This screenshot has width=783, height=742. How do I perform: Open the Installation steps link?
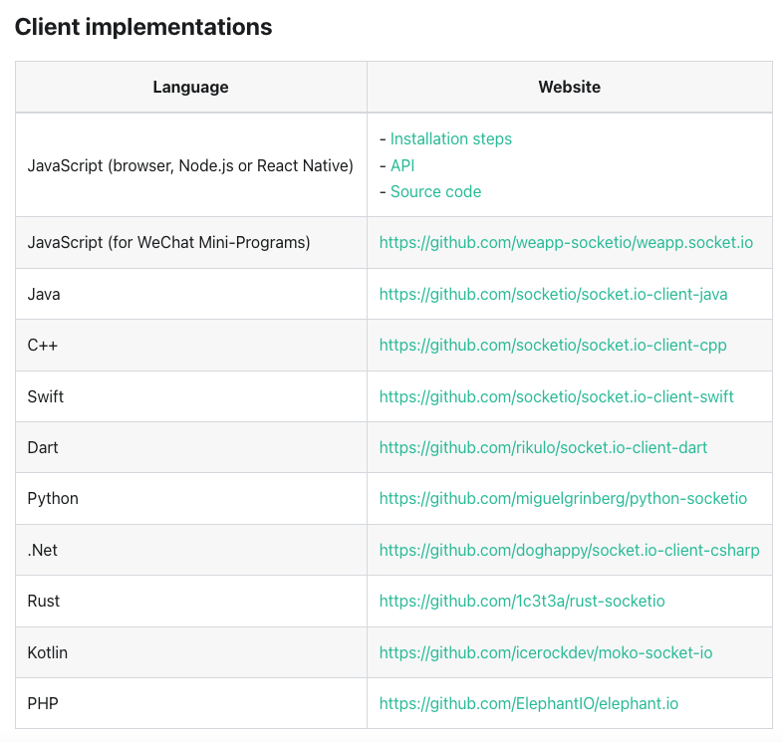tap(450, 139)
